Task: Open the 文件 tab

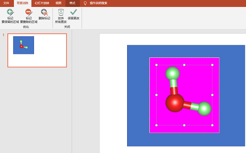Action: pos(6,3)
